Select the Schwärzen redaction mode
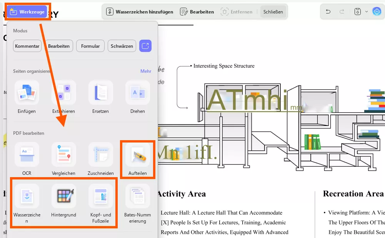This screenshot has width=385, height=238. tap(122, 46)
